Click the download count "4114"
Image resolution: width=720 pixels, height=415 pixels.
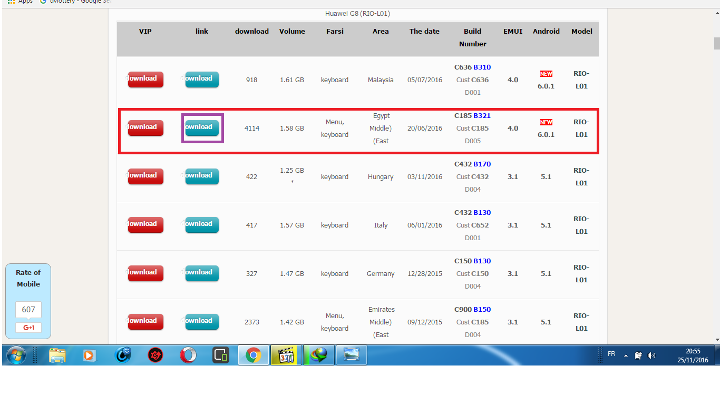252,128
